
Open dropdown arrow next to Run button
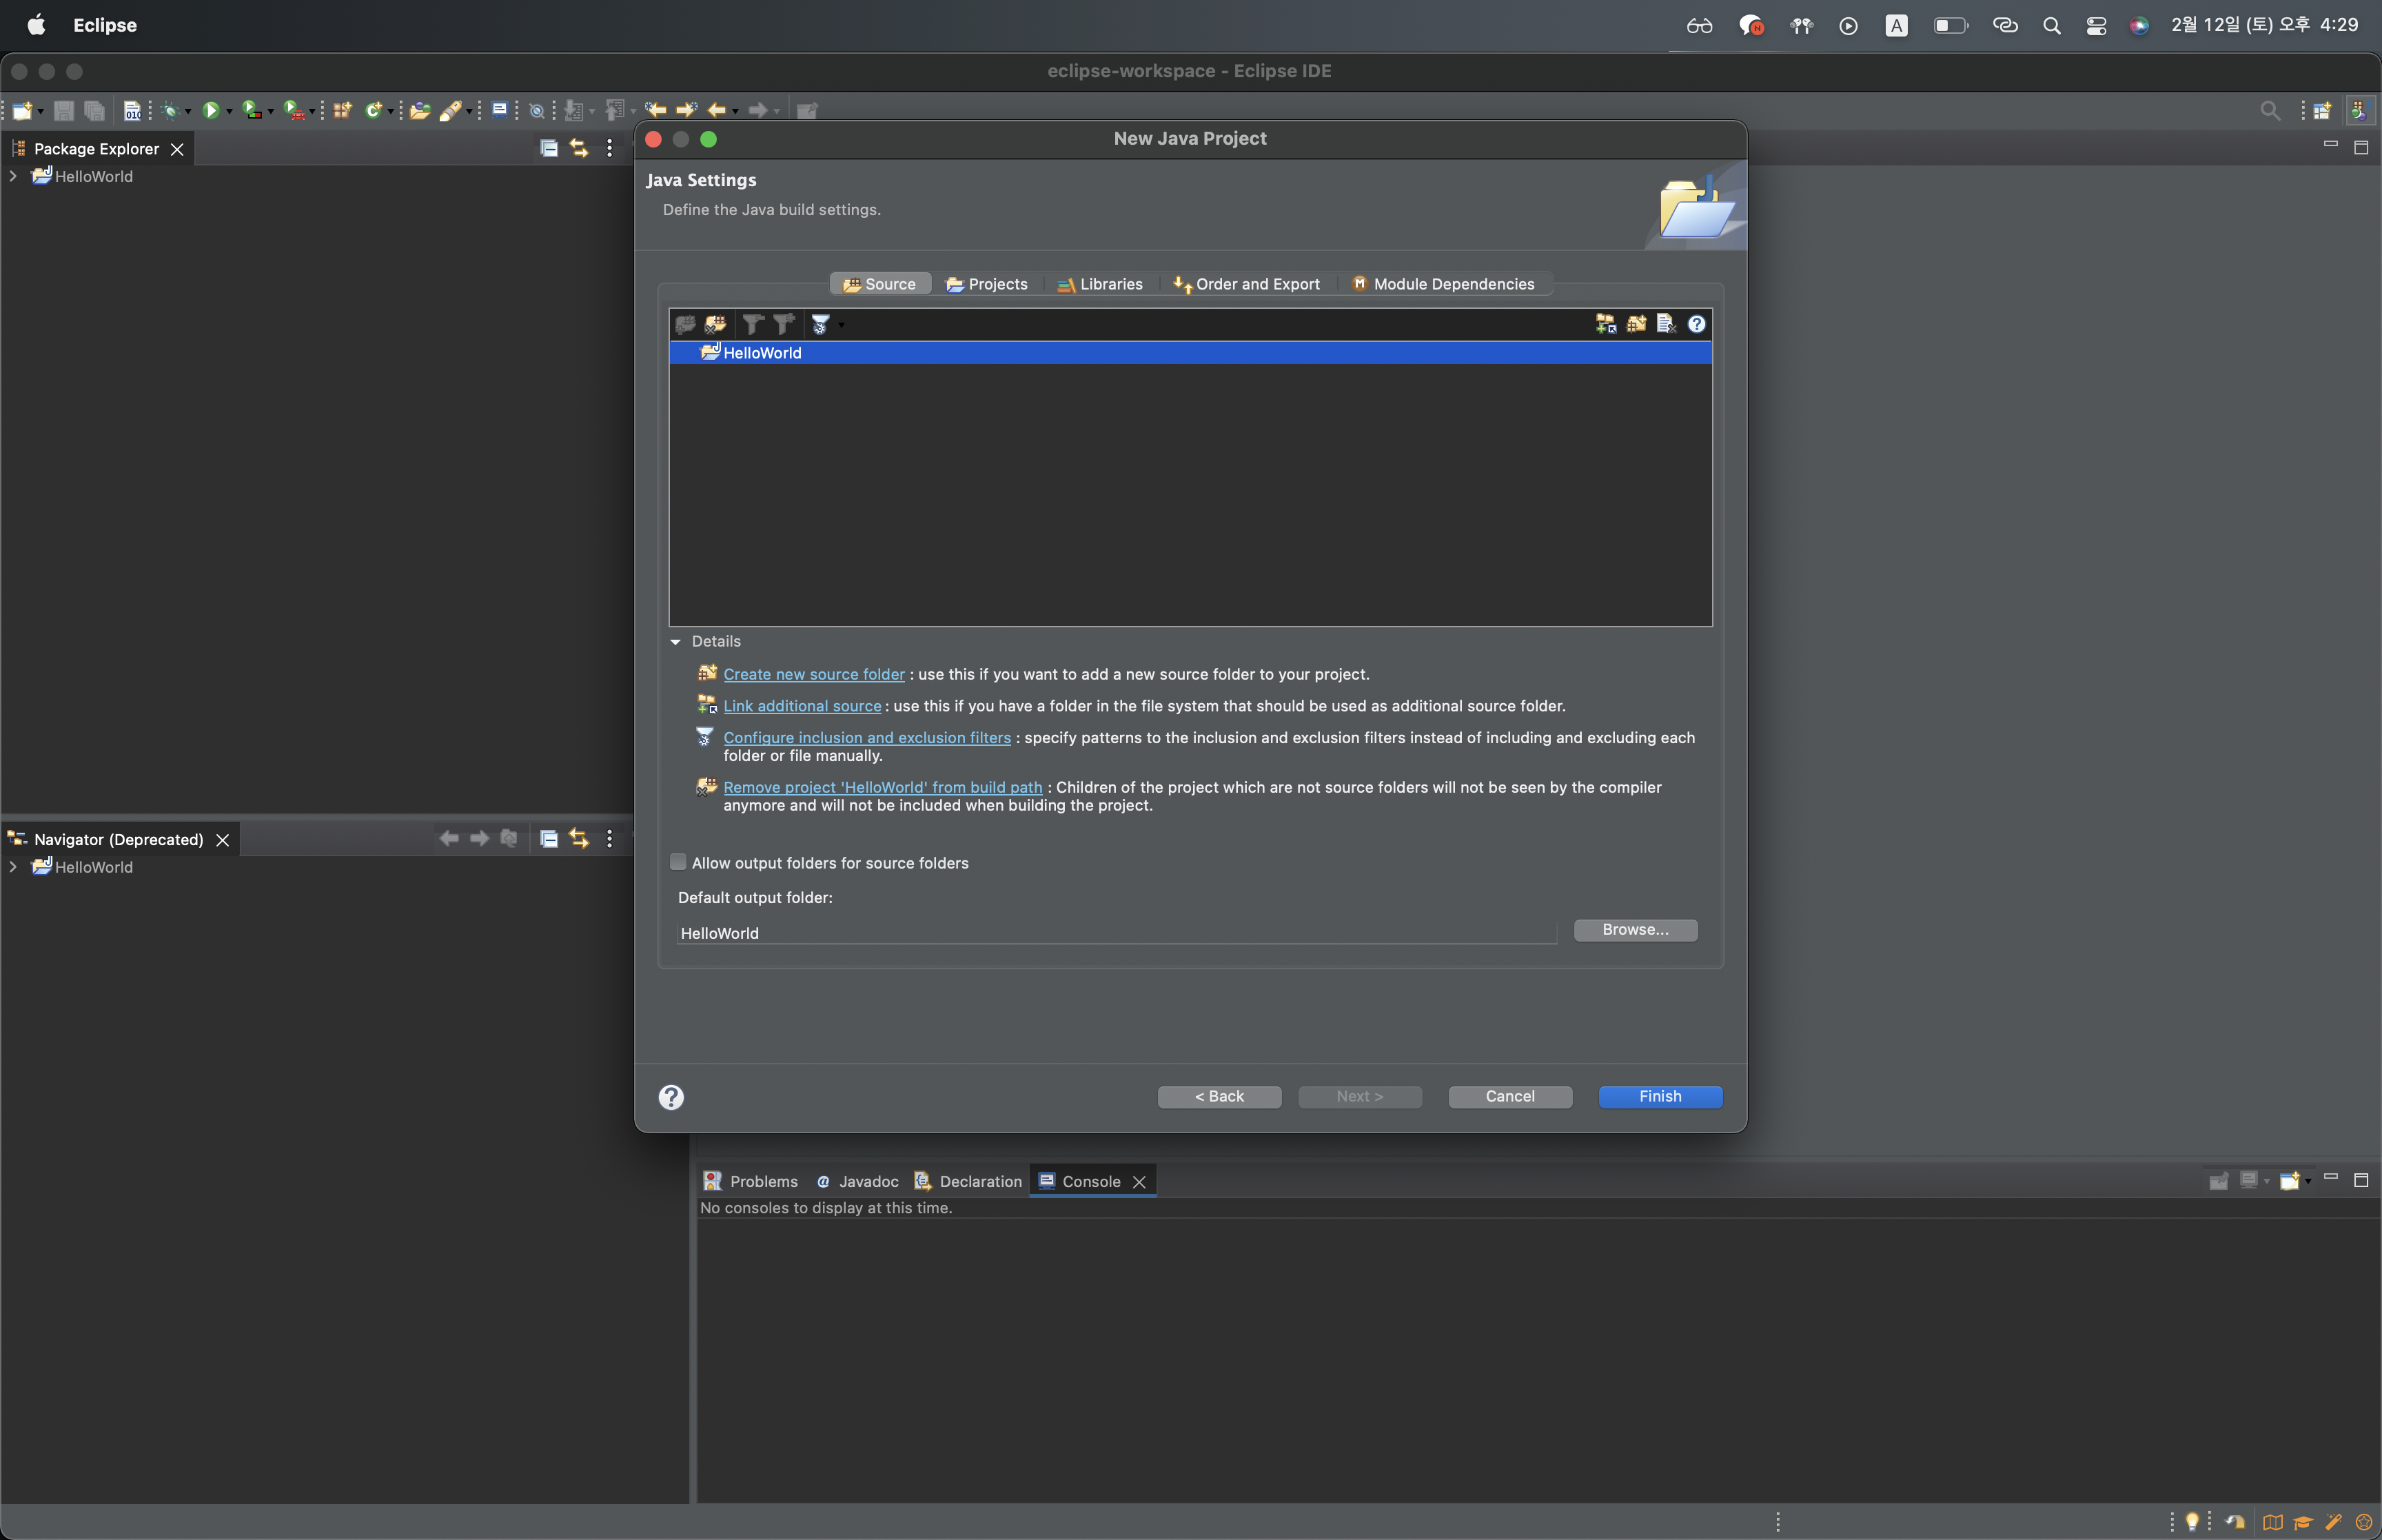(x=229, y=111)
